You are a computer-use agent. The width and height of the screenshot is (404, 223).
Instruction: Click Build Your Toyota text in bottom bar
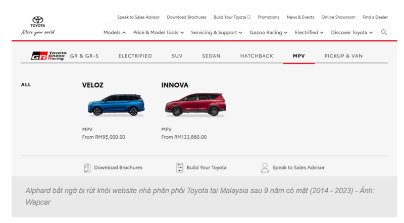(207, 168)
